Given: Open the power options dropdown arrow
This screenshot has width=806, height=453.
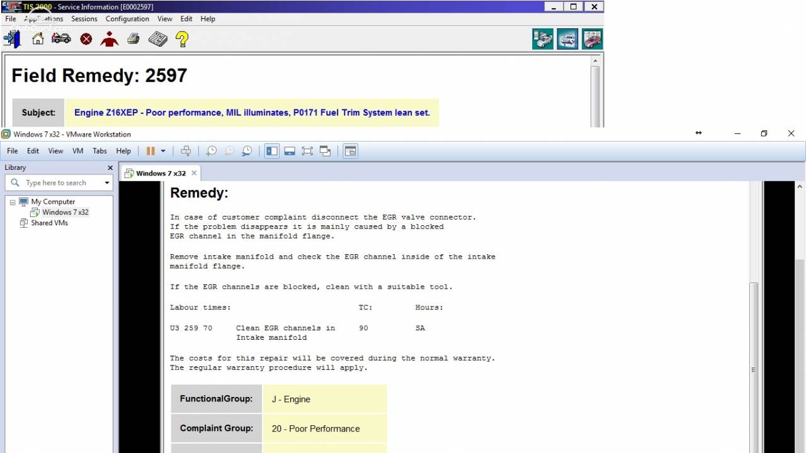Looking at the screenshot, I should pos(163,151).
